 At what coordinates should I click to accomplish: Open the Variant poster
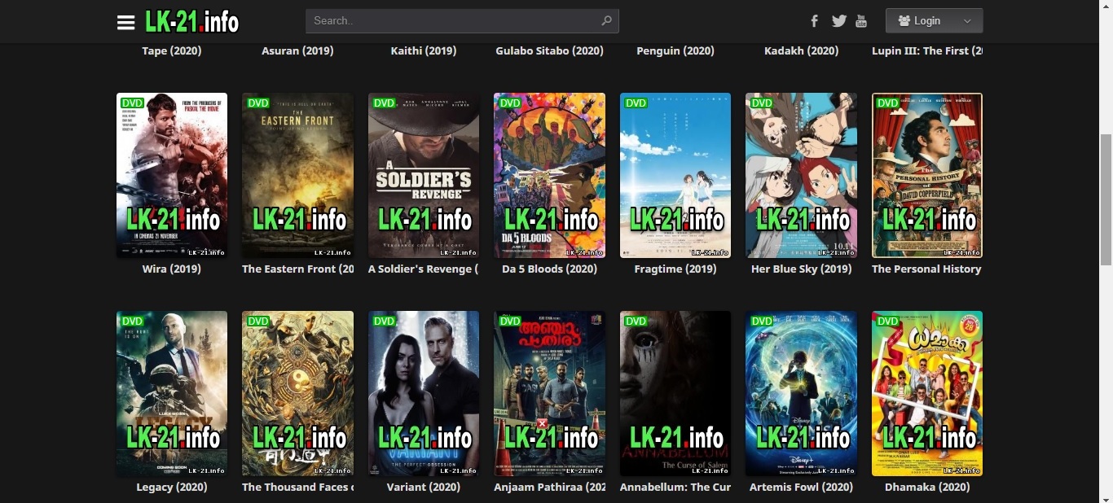424,393
